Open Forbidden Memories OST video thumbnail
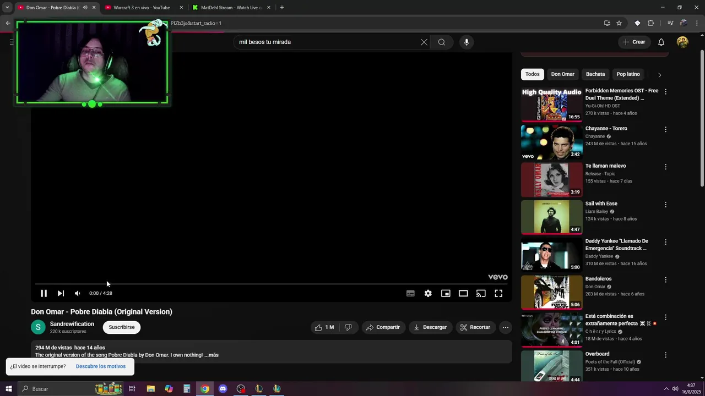This screenshot has width=705, height=396. coord(552,105)
